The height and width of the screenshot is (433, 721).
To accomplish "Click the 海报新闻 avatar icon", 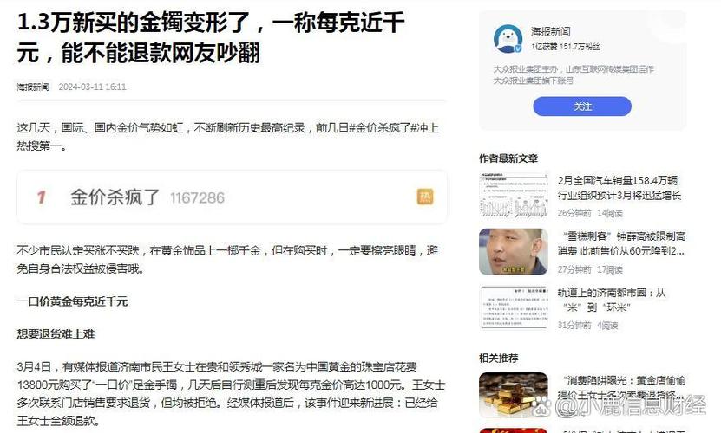I will click(508, 39).
